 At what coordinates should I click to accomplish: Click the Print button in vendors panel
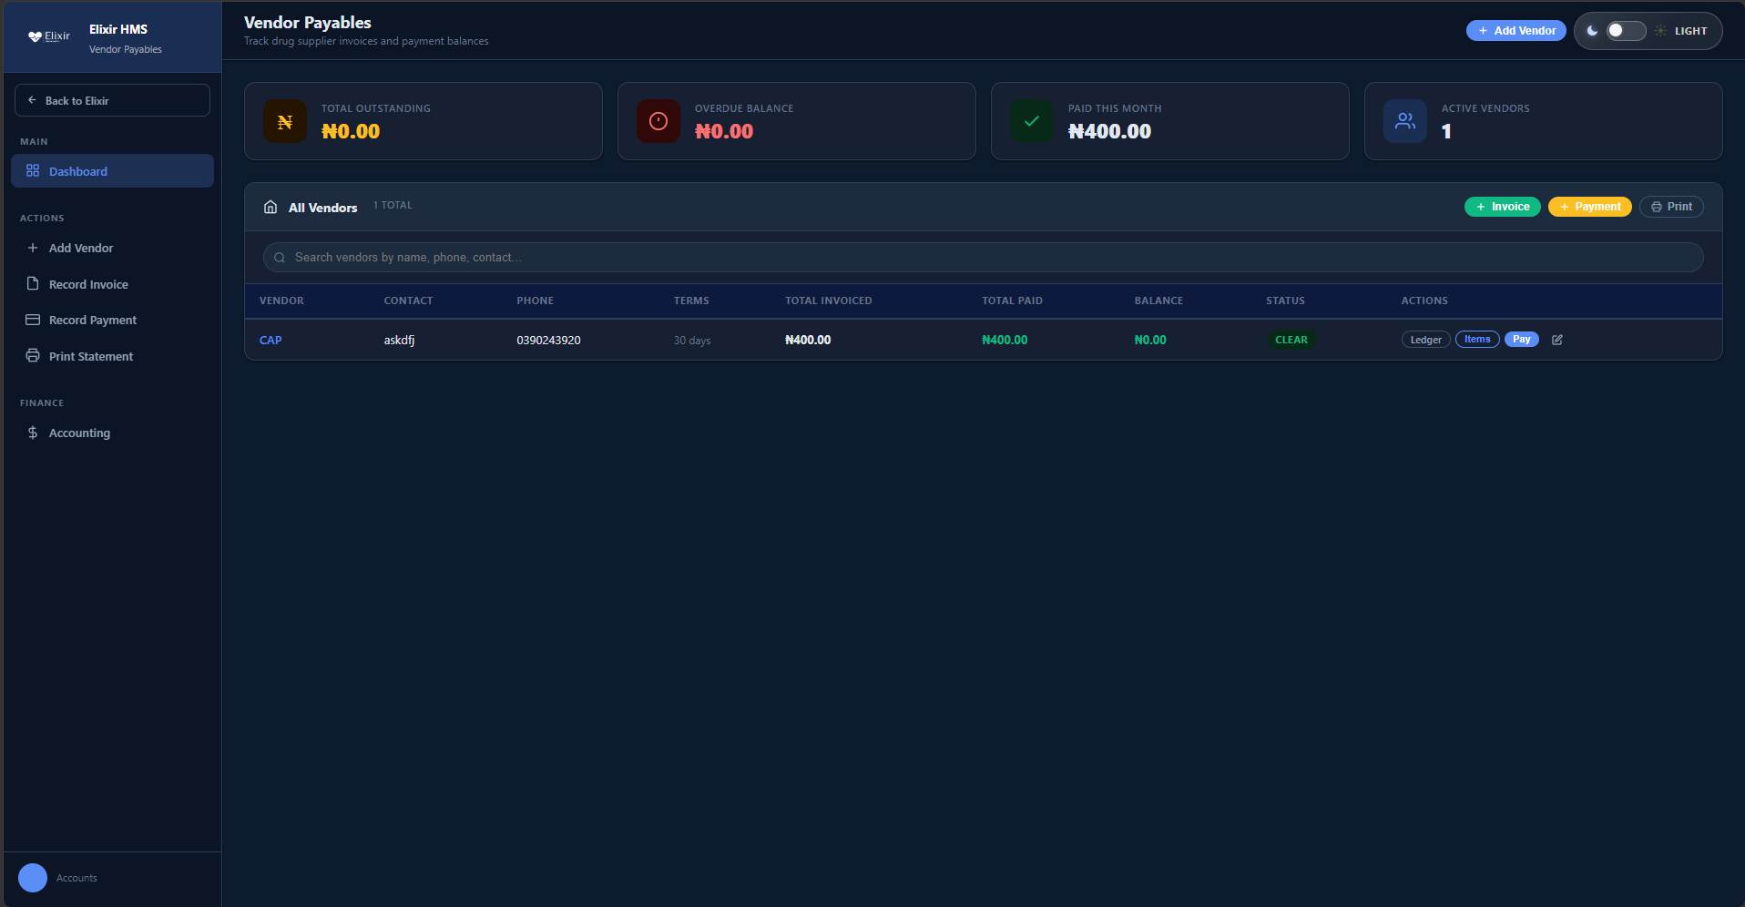[1671, 207]
